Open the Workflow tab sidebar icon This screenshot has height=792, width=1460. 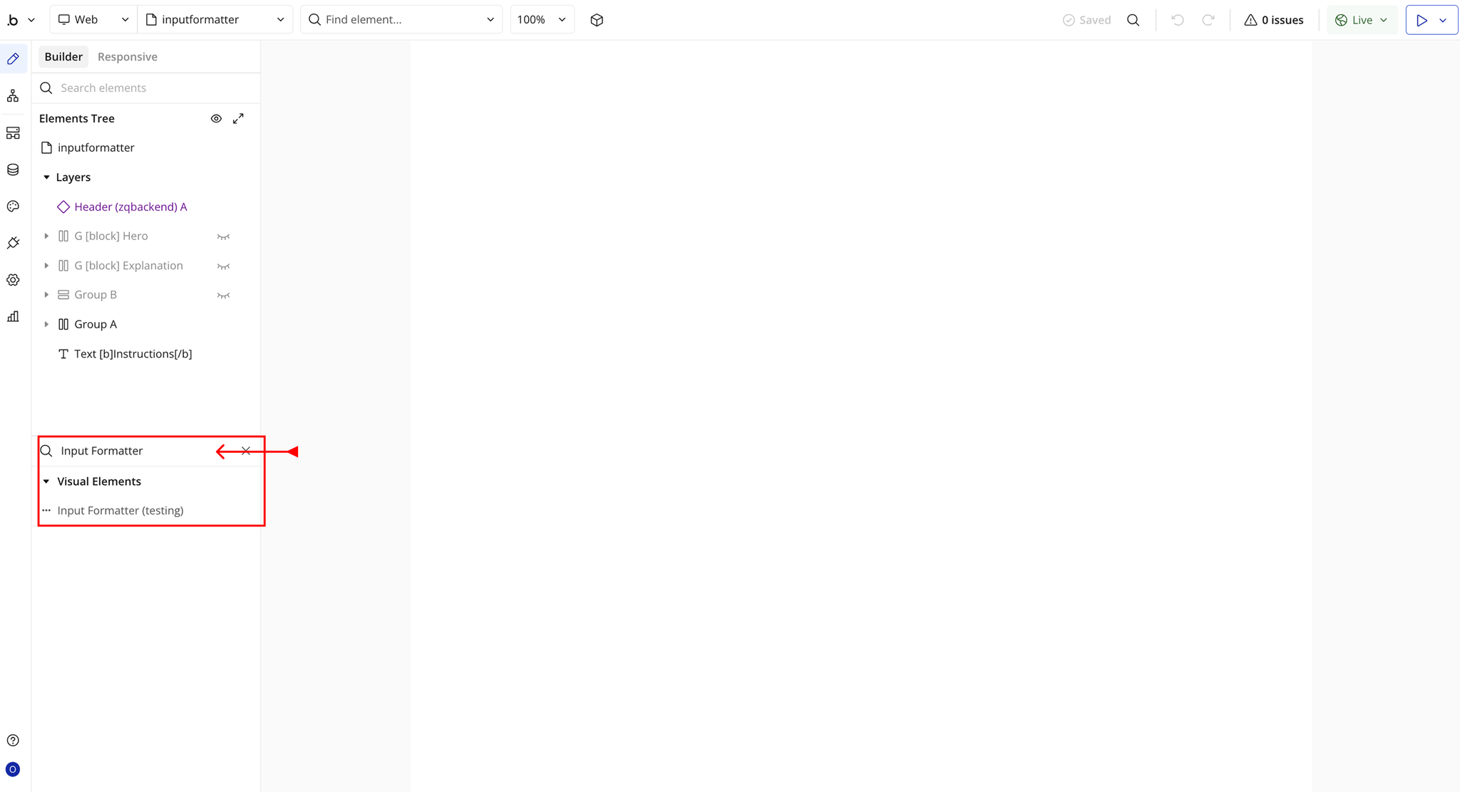[13, 95]
